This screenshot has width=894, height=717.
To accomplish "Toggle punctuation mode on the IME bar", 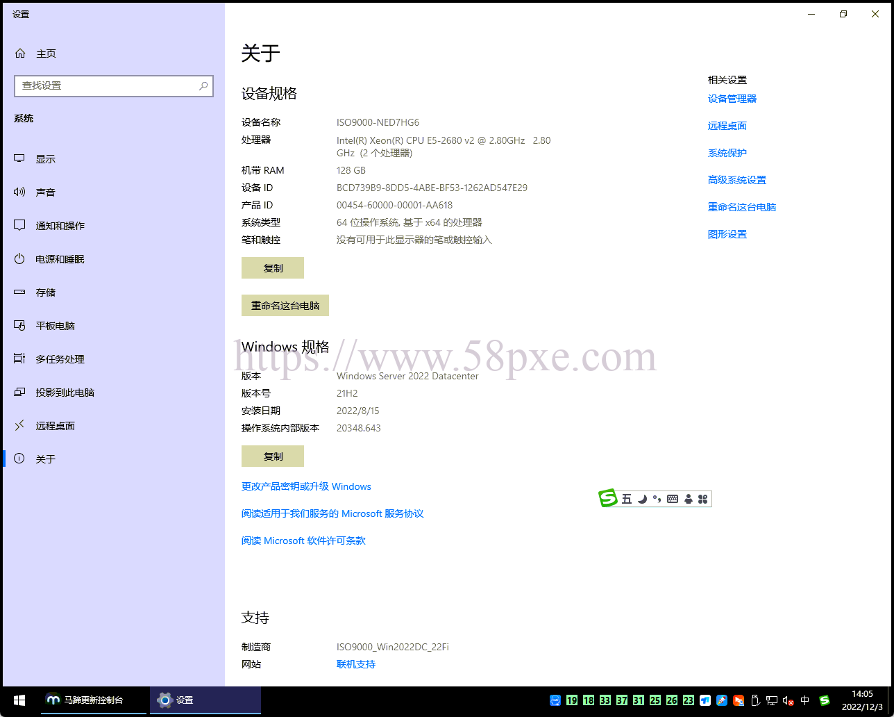I will [657, 499].
